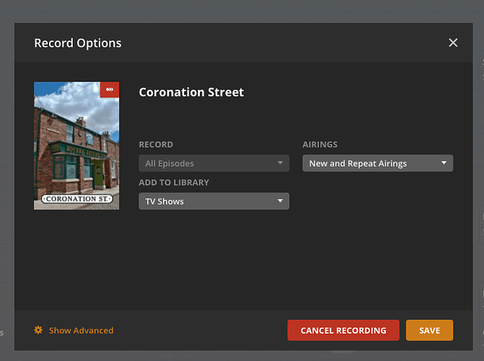Open the Airings dropdown
484x361 pixels.
coord(377,163)
